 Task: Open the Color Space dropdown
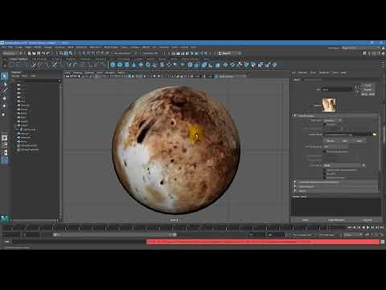[x=344, y=165]
